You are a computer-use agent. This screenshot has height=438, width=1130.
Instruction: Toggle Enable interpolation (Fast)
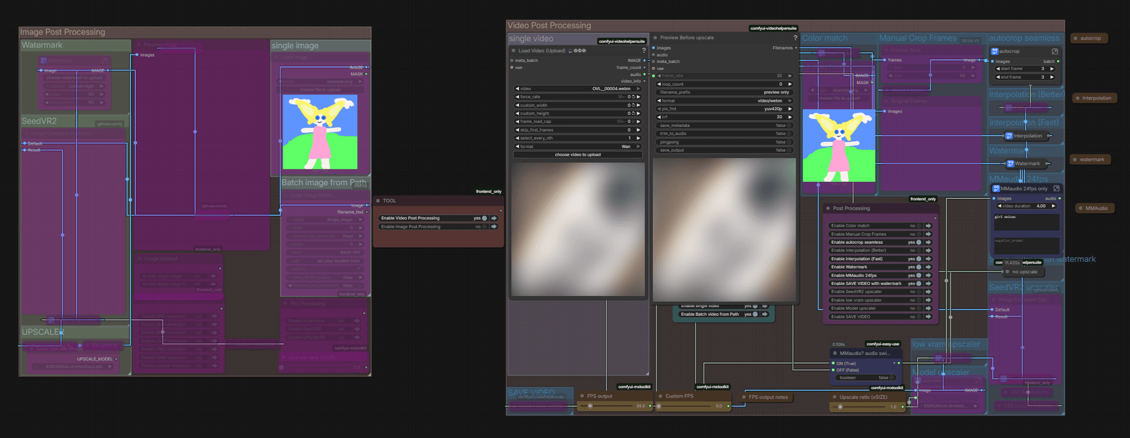919,259
